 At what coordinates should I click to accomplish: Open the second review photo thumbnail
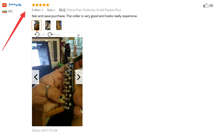pos(48,25)
